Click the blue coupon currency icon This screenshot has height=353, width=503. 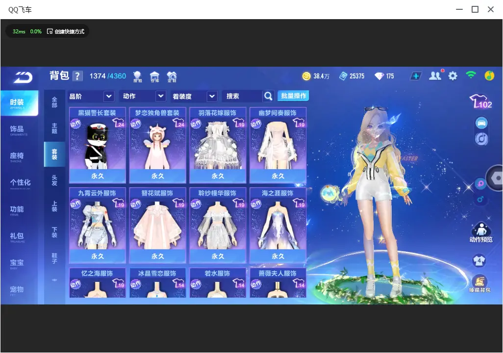(x=343, y=76)
